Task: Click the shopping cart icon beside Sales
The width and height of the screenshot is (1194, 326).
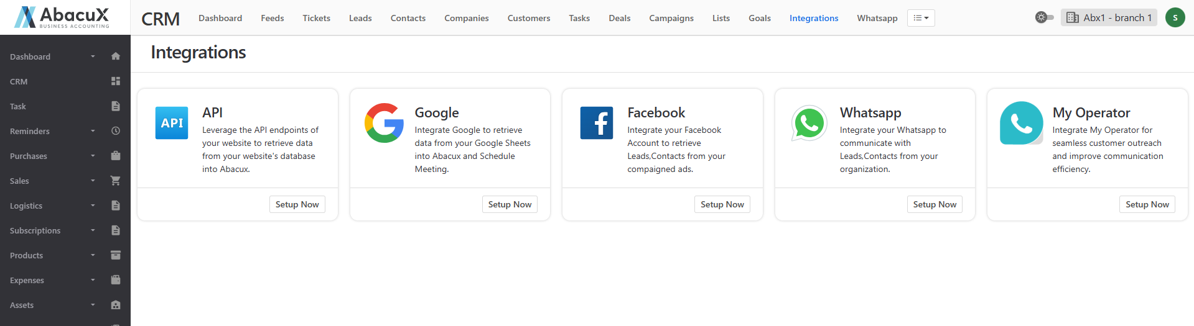Action: (x=115, y=181)
